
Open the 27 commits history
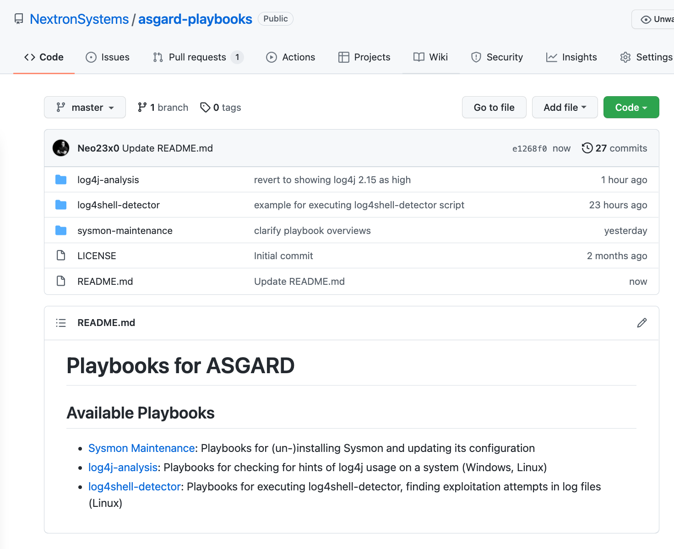[614, 148]
